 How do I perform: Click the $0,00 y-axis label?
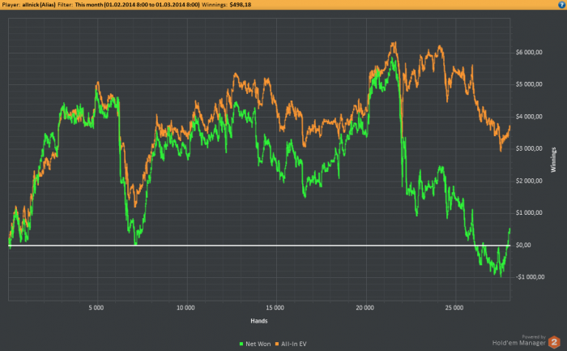point(523,245)
